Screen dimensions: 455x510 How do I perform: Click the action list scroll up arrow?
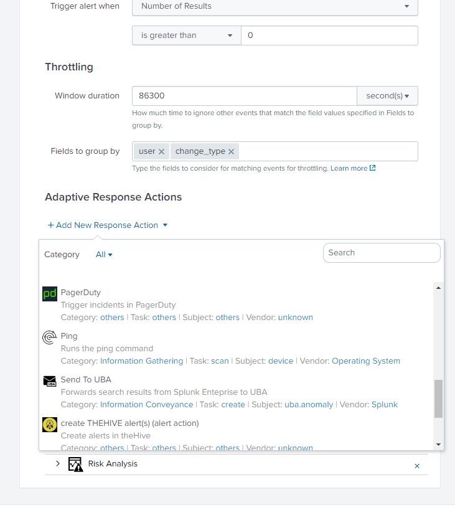tap(438, 288)
